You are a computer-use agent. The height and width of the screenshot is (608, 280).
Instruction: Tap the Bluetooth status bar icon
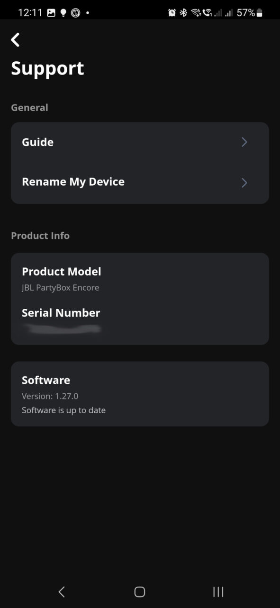pos(184,13)
